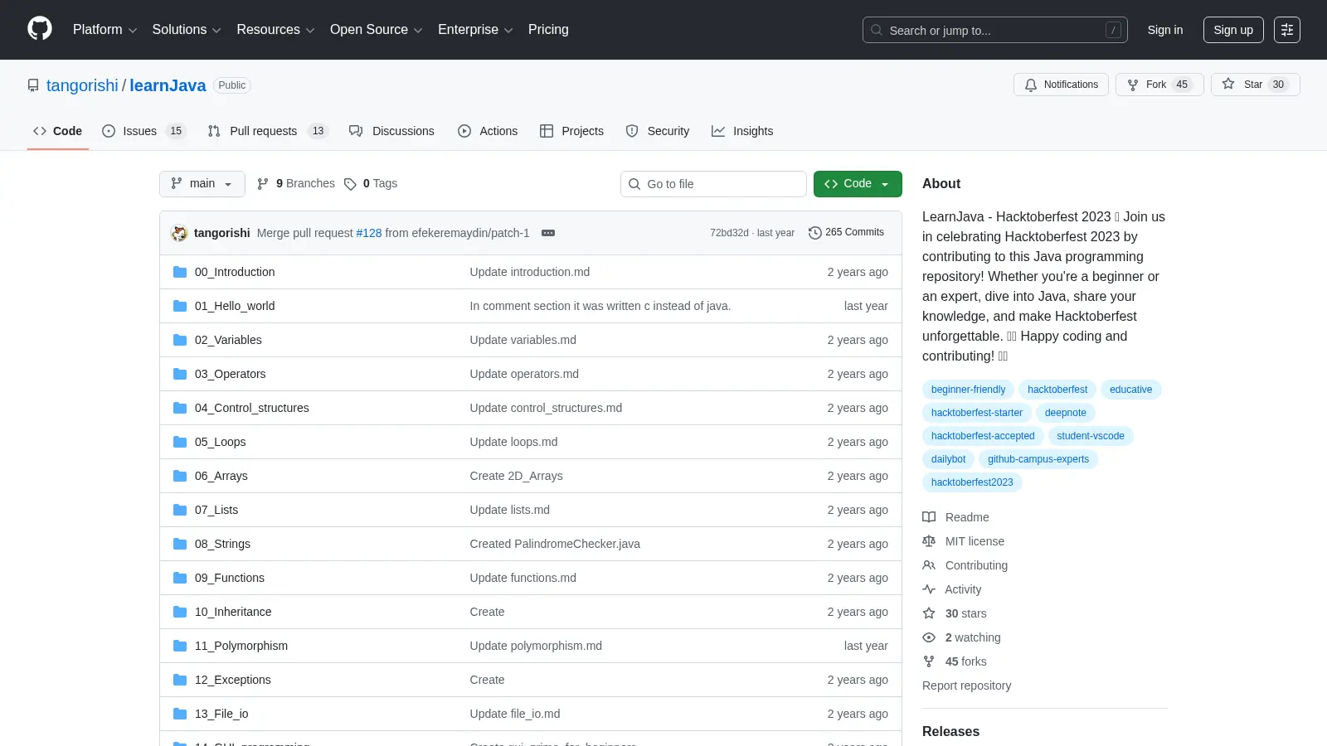The width and height of the screenshot is (1327, 746).
Task: View the 265 Commits history
Action: click(x=847, y=233)
